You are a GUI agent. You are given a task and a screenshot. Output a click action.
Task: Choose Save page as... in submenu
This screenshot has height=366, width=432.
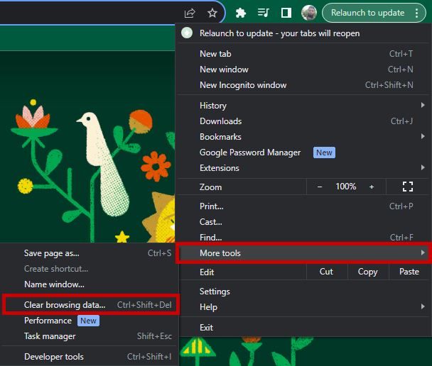[90, 253]
